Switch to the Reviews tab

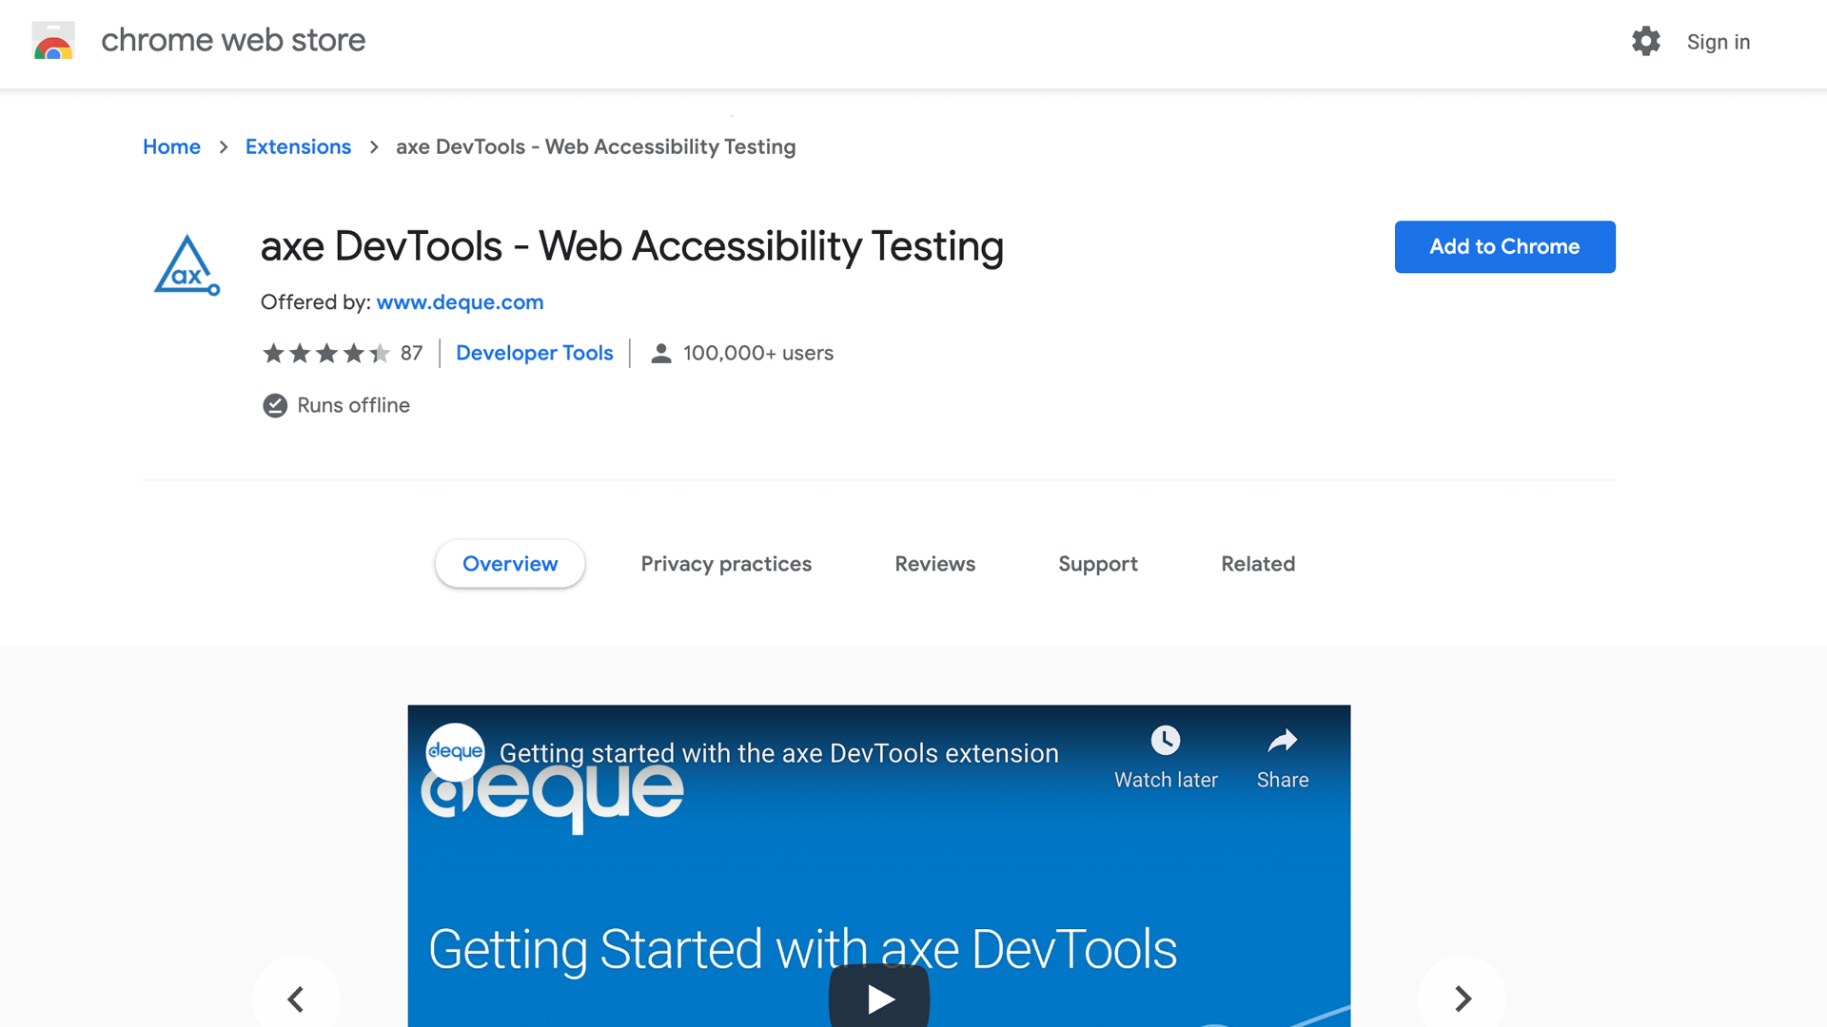point(934,563)
